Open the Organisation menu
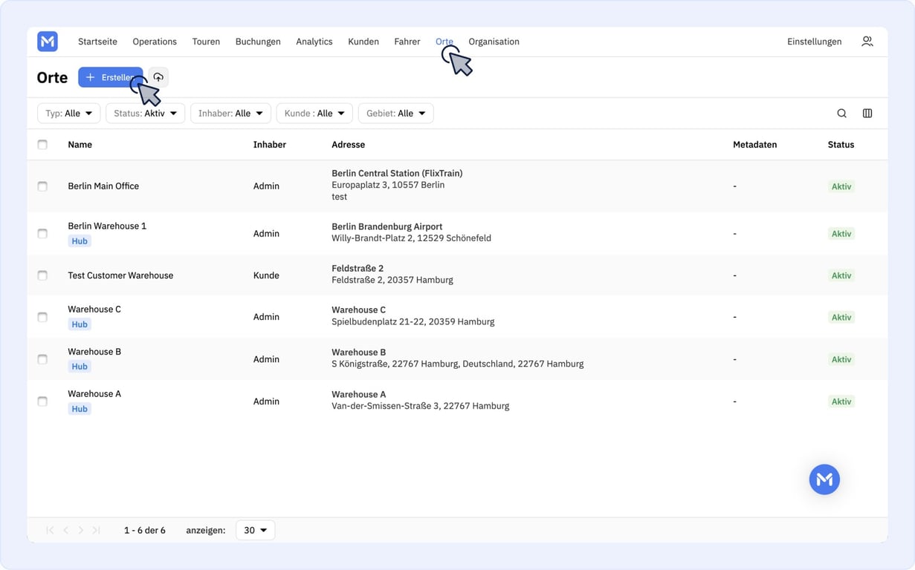The height and width of the screenshot is (570, 915). (494, 42)
